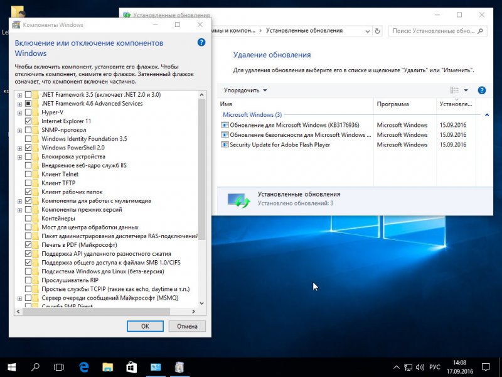502x377 pixels.
Task: Click help icon in Installed Updates window
Action: pyautogui.click(x=481, y=90)
